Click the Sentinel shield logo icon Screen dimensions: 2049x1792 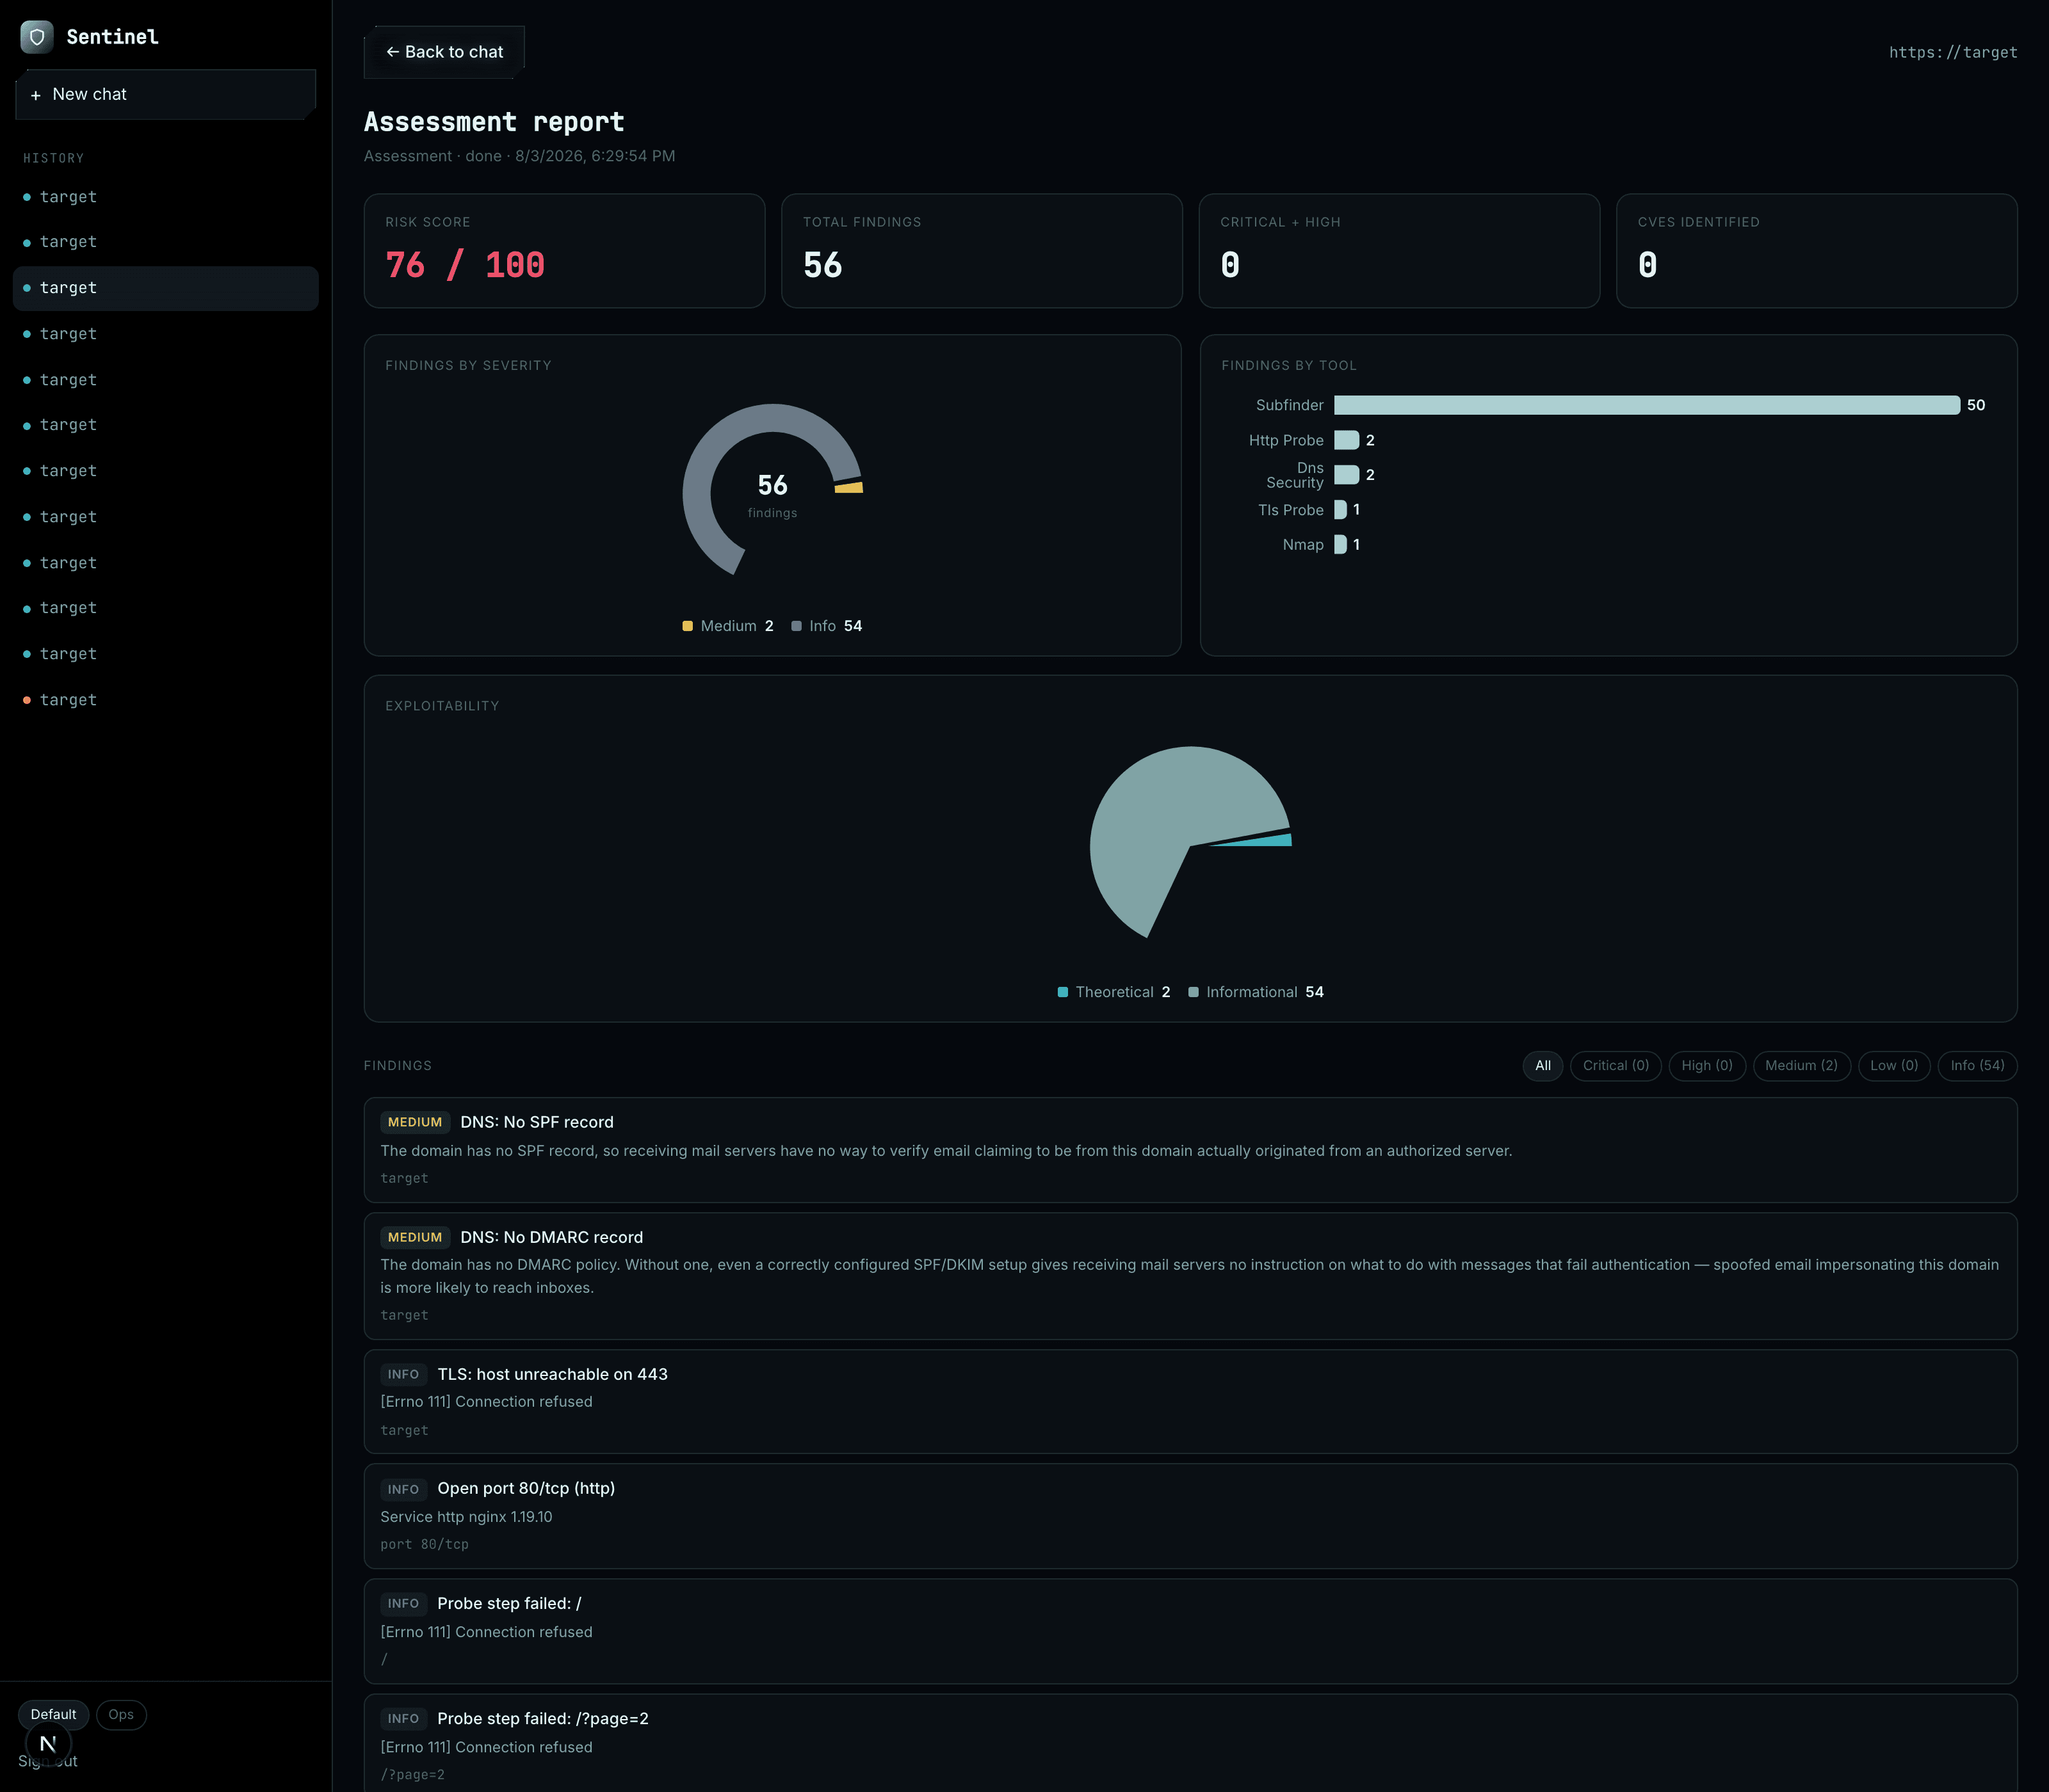(37, 37)
